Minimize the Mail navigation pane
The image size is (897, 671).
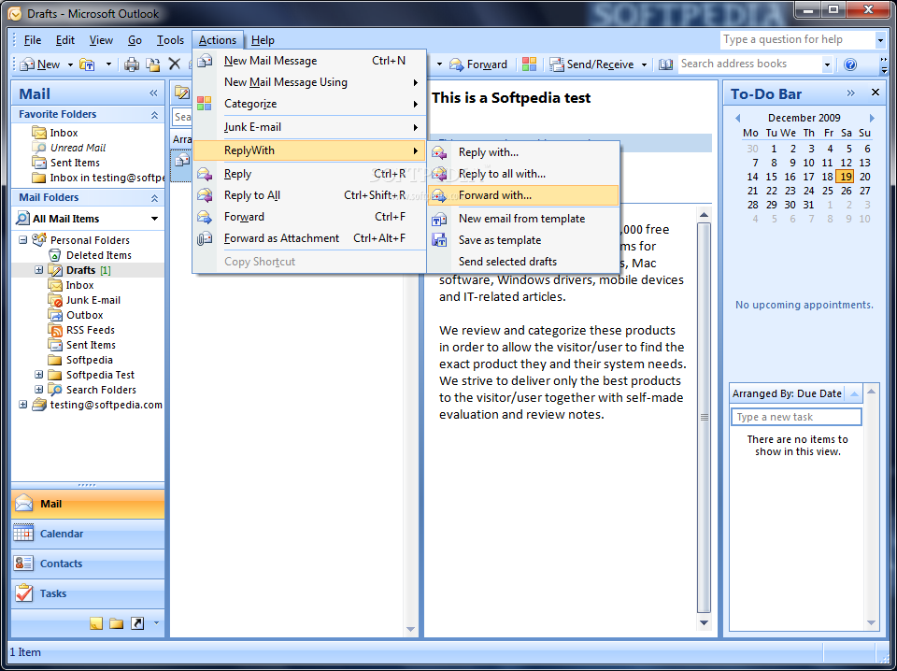[153, 93]
